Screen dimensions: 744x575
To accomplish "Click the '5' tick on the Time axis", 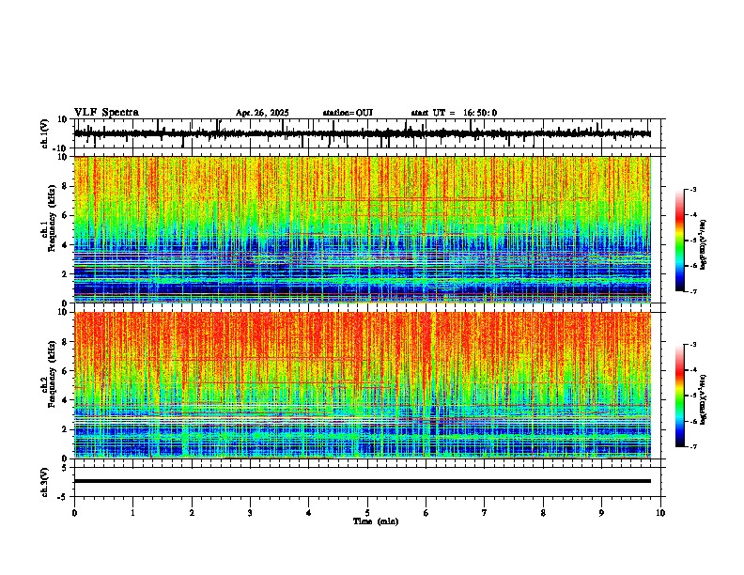I will click(x=367, y=513).
